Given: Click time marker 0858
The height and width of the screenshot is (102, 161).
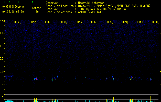Looking at the screenshot, I should (125, 22).
